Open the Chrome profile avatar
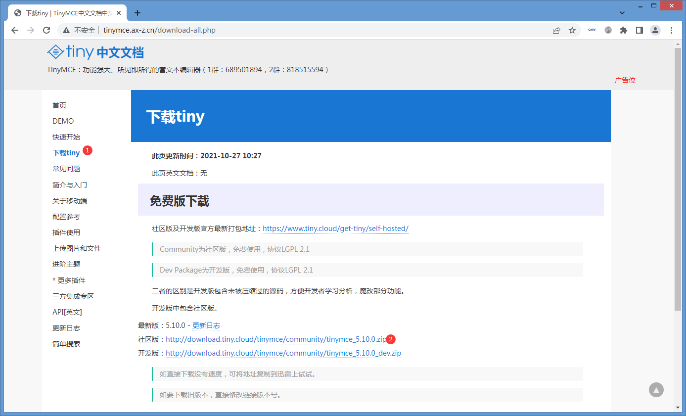686x416 pixels. 655,30
